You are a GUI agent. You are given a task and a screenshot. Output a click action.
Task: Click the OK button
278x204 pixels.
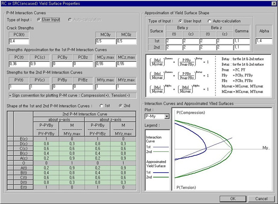tap(233, 199)
